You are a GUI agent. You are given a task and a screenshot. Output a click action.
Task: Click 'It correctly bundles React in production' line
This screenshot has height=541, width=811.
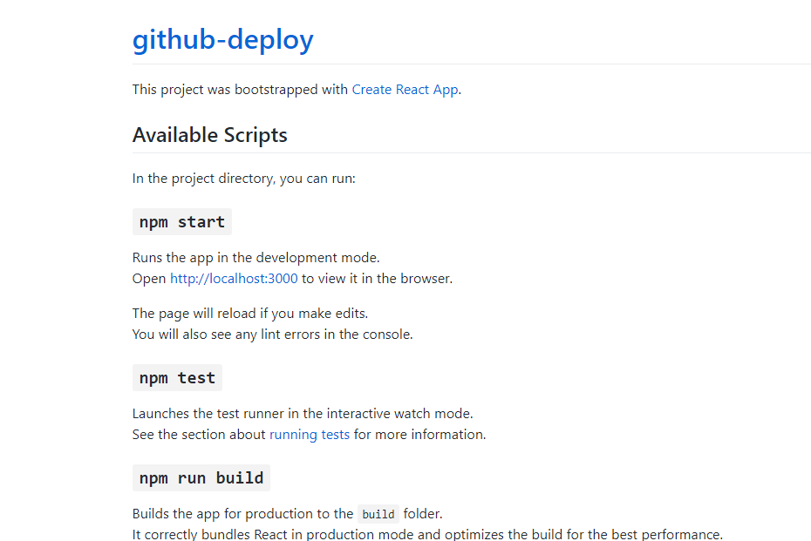427,534
